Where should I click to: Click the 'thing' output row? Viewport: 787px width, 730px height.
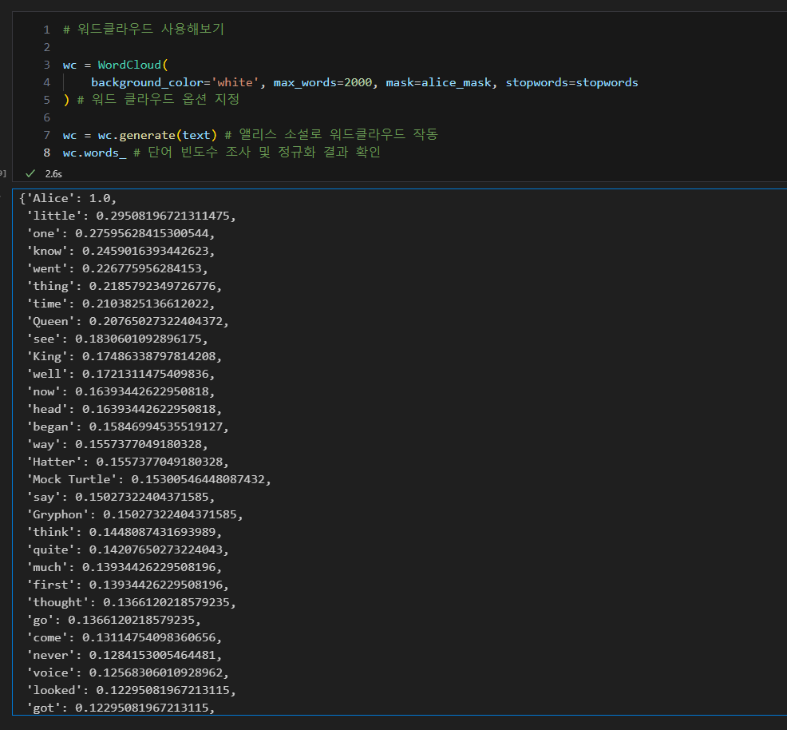[124, 286]
